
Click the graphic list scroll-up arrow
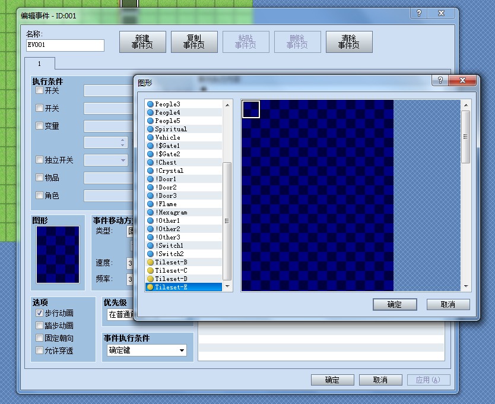click(x=227, y=105)
